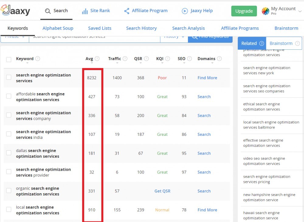Click the Affiliate Program share icon
Screen dimensions: 304x222
[x=126, y=11]
